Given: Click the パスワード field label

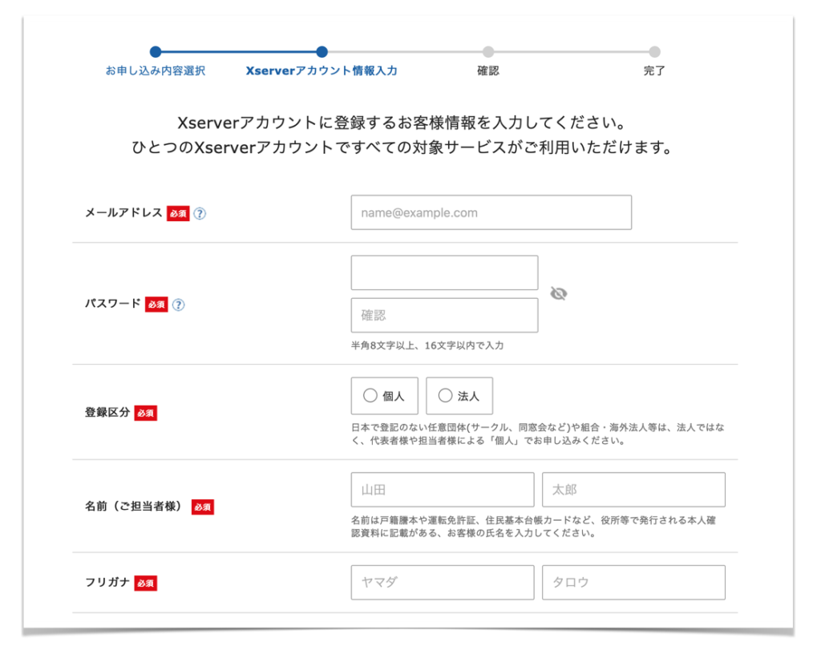Looking at the screenshot, I should coord(112,304).
